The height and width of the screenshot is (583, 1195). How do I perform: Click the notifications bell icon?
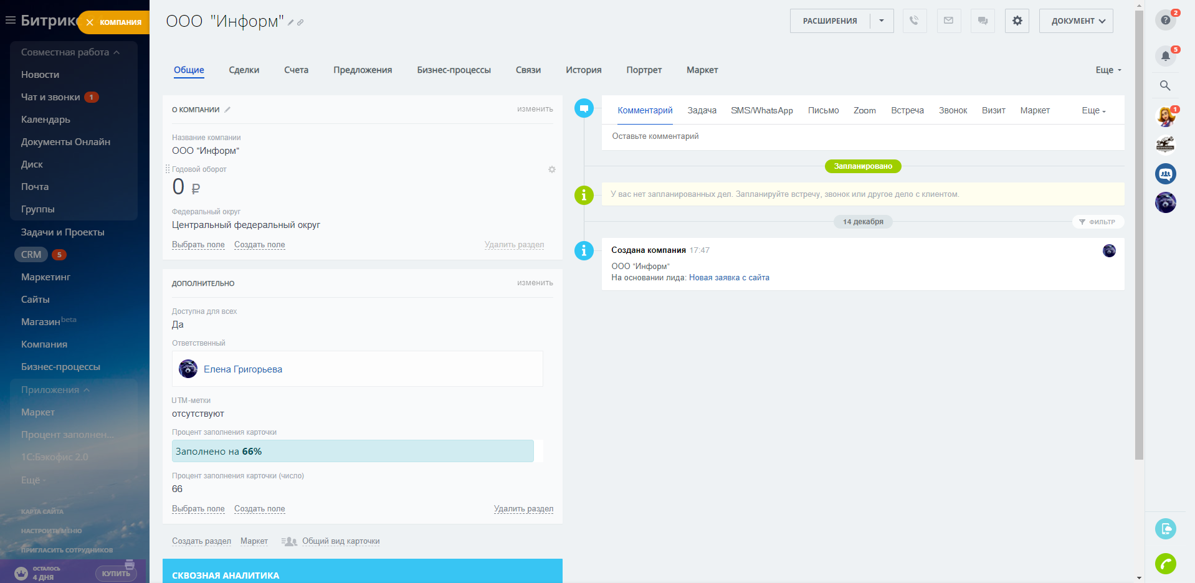click(x=1165, y=56)
